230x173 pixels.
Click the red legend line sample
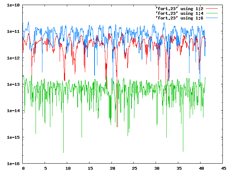(212, 9)
